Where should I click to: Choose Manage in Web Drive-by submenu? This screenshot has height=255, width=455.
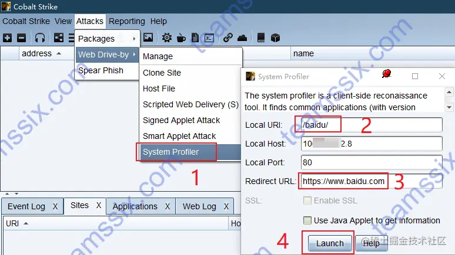point(190,56)
